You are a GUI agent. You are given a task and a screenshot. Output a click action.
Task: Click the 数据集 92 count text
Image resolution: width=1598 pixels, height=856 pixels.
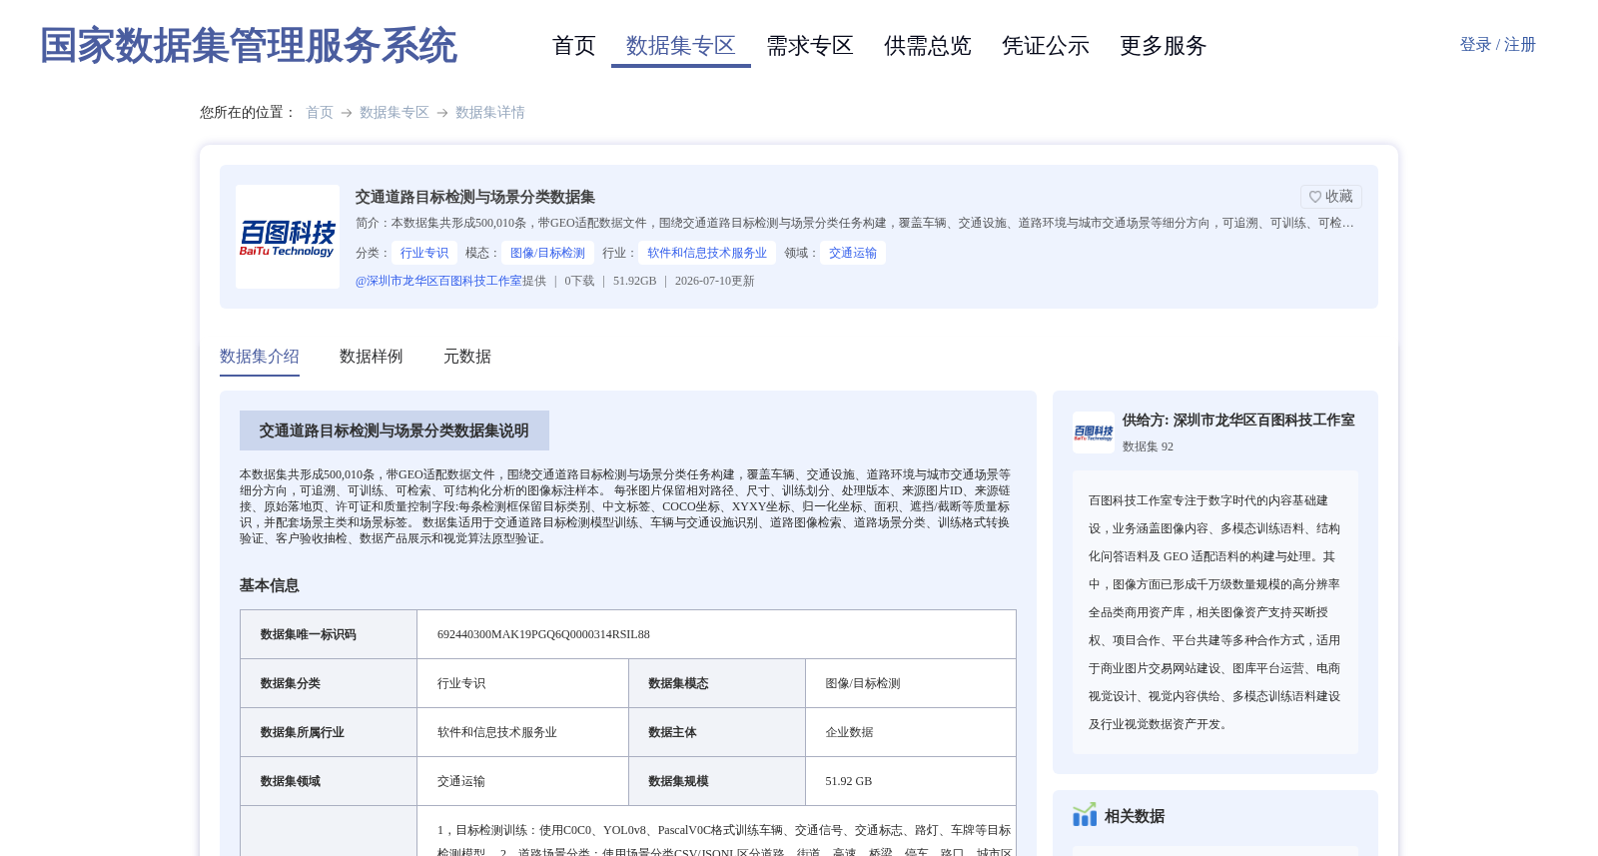coord(1148,446)
